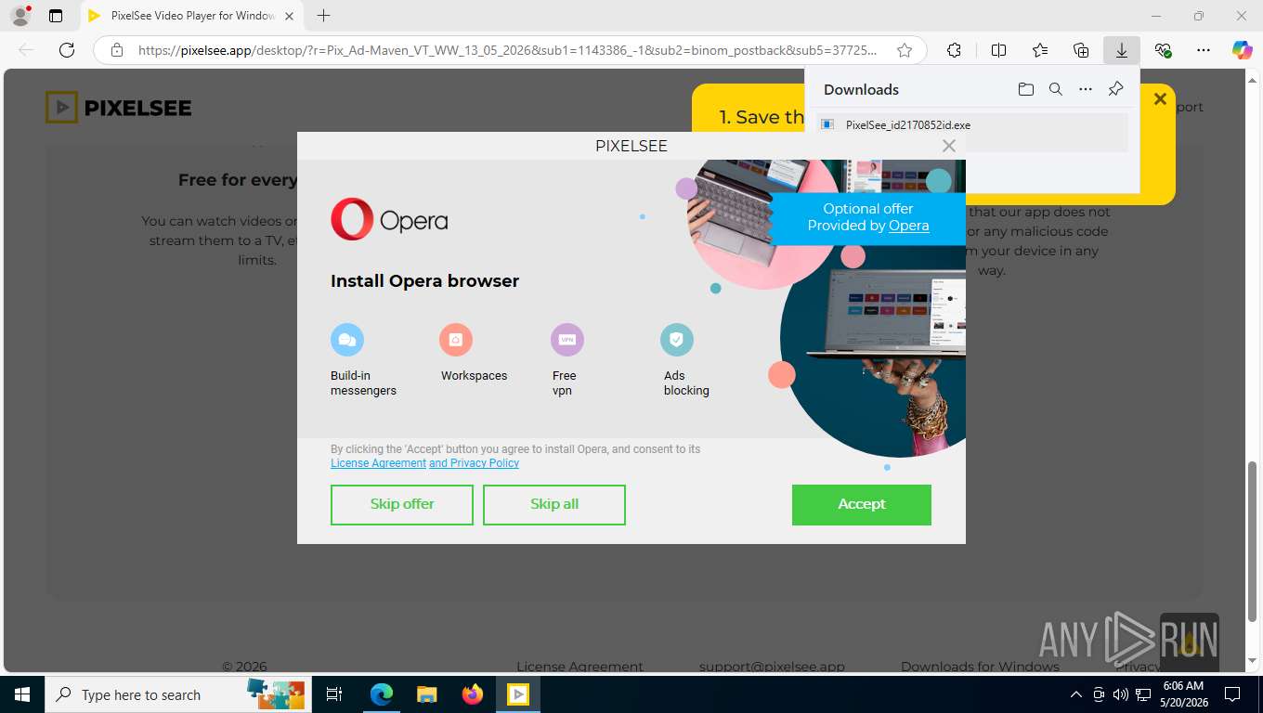Open Edge Settings and more menu

coord(1204,50)
